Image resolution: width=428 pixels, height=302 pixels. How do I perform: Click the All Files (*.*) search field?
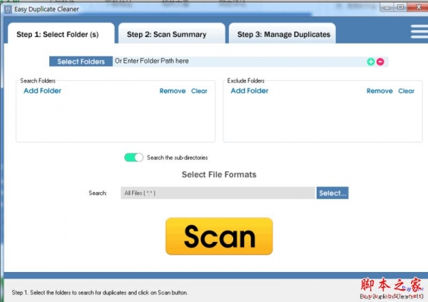point(218,193)
